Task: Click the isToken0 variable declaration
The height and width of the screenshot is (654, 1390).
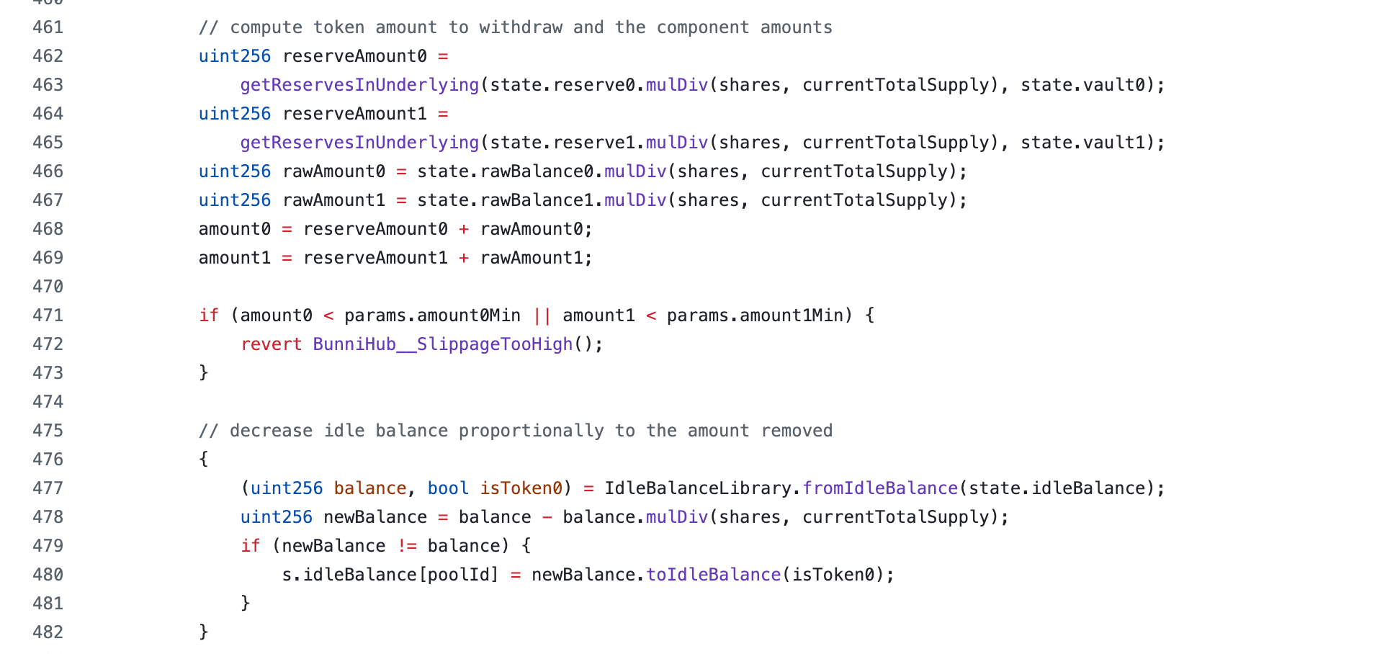Action: tap(521, 488)
